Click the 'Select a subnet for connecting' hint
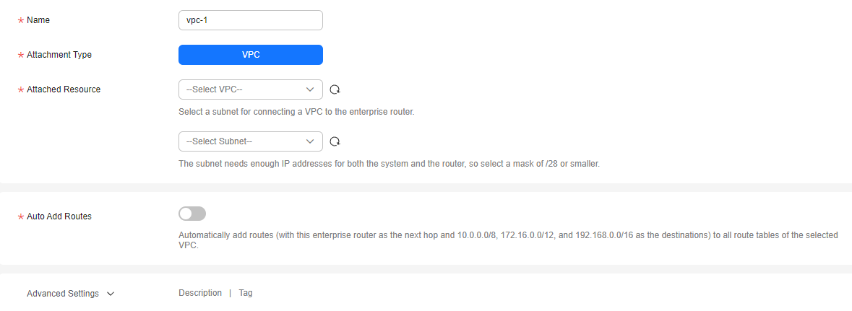The height and width of the screenshot is (311, 852). tap(297, 113)
